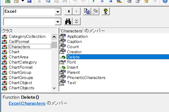Select the highlighted Delete method
This screenshot has height=112, width=169.
coord(118,57)
